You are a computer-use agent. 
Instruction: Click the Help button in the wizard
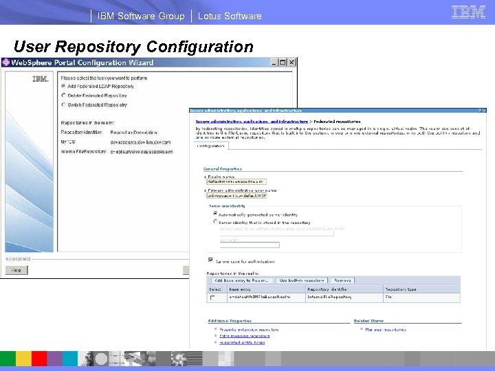(16, 270)
